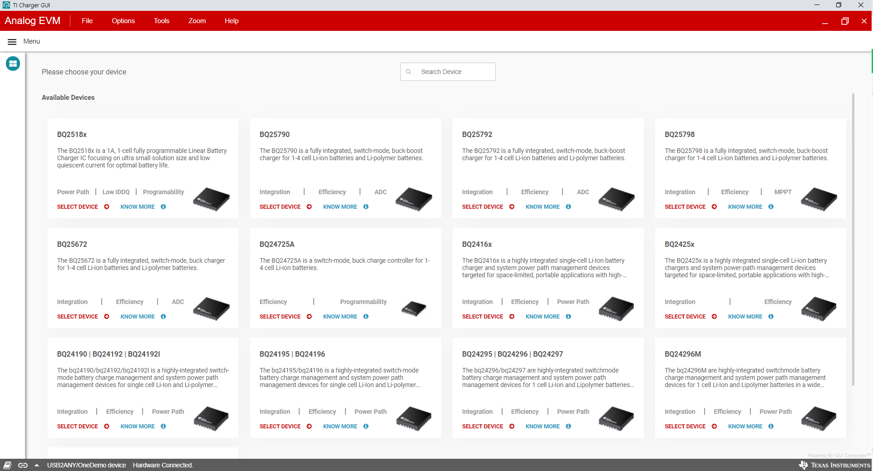Expand the status bar device options via up arrow
Viewport: 873px width, 471px height.
pyautogui.click(x=36, y=465)
